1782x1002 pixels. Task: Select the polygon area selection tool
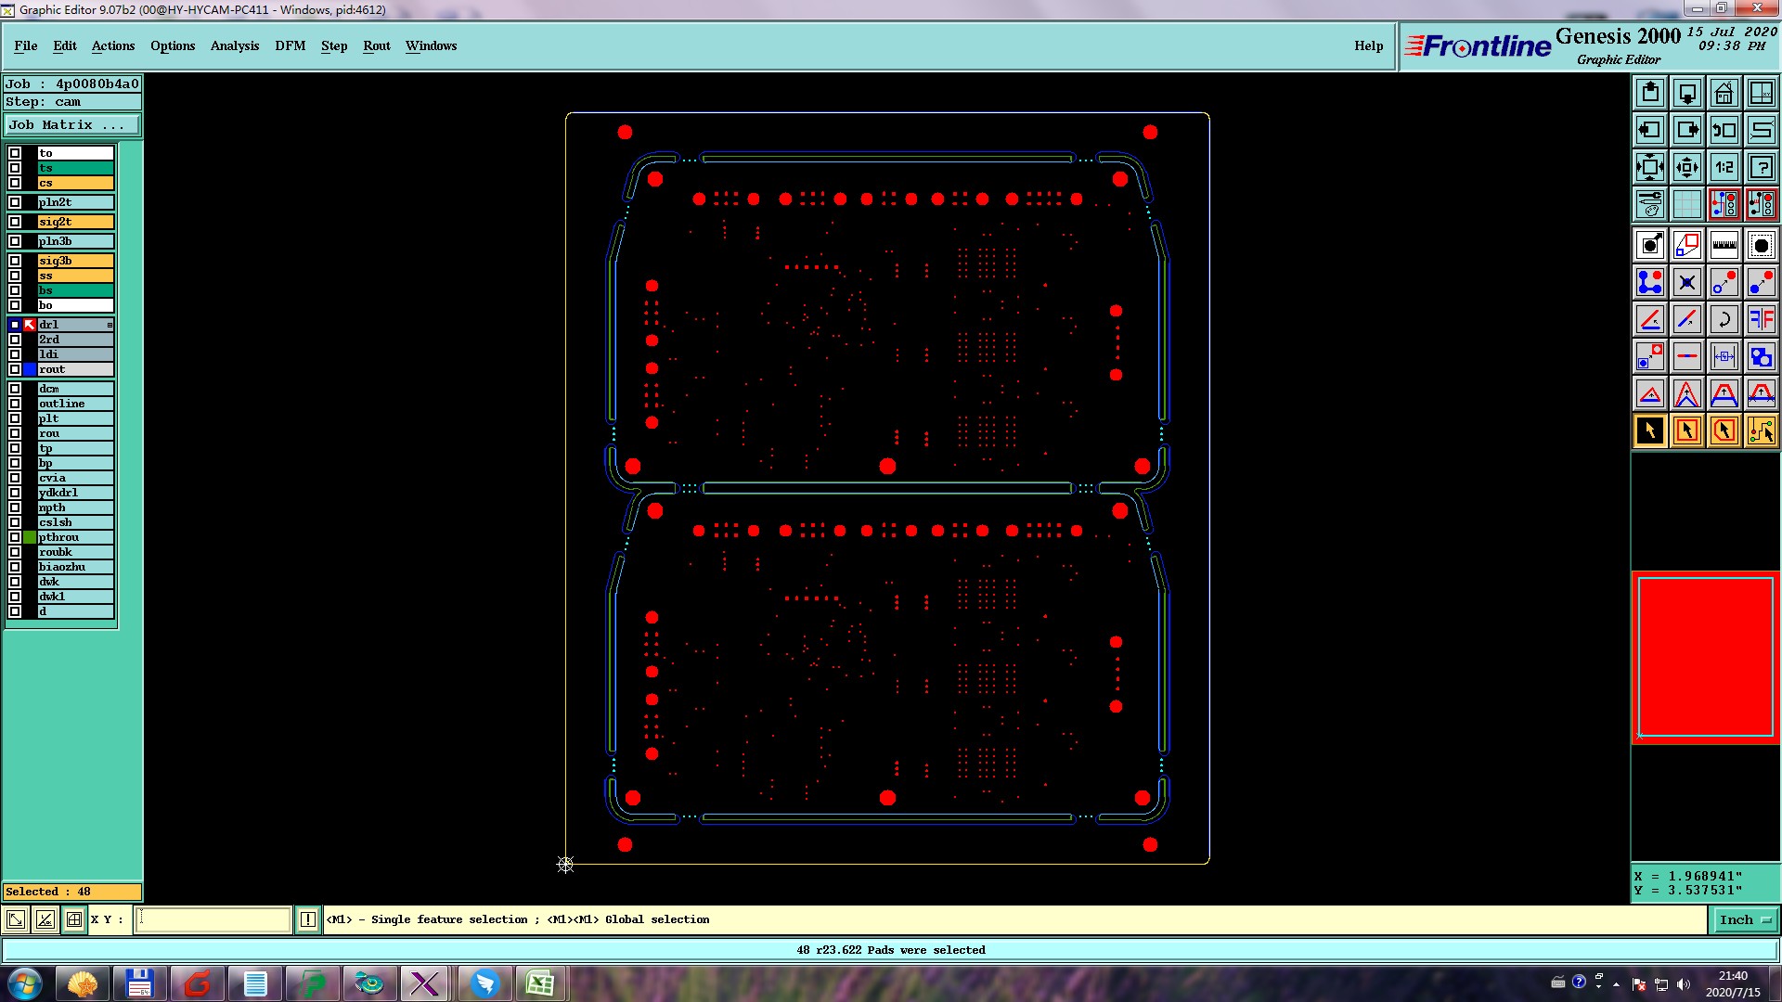(1724, 430)
